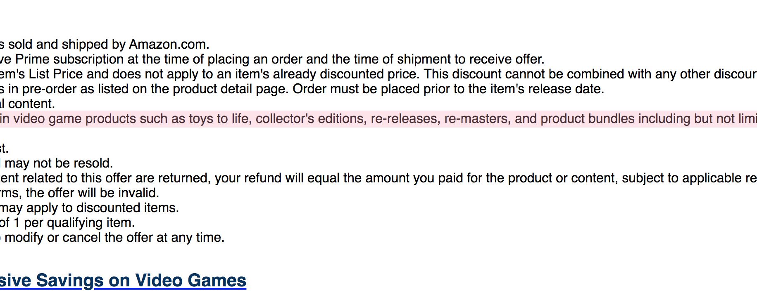Screen dimensions: 757x307
Task: Click the '1 per qualifying item' line
Action: (67, 223)
